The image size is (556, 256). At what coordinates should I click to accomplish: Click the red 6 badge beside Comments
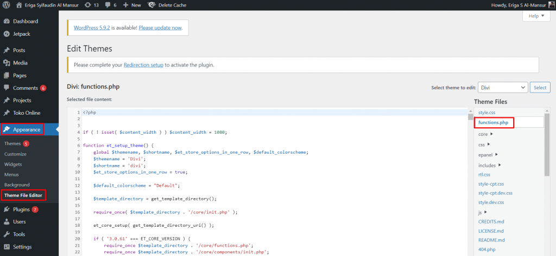[x=43, y=88]
